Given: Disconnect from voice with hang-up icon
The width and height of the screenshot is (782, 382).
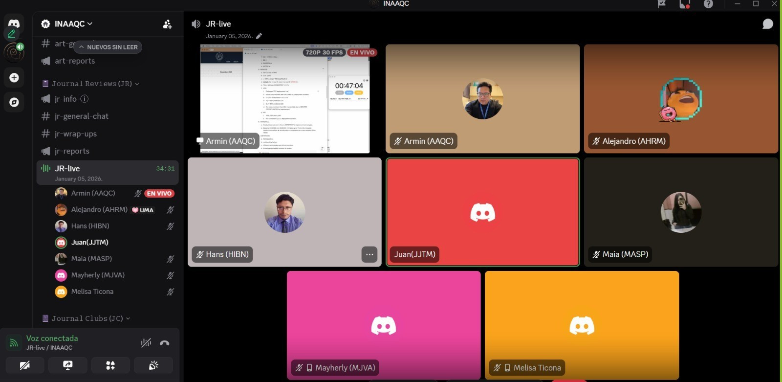Looking at the screenshot, I should click(165, 343).
